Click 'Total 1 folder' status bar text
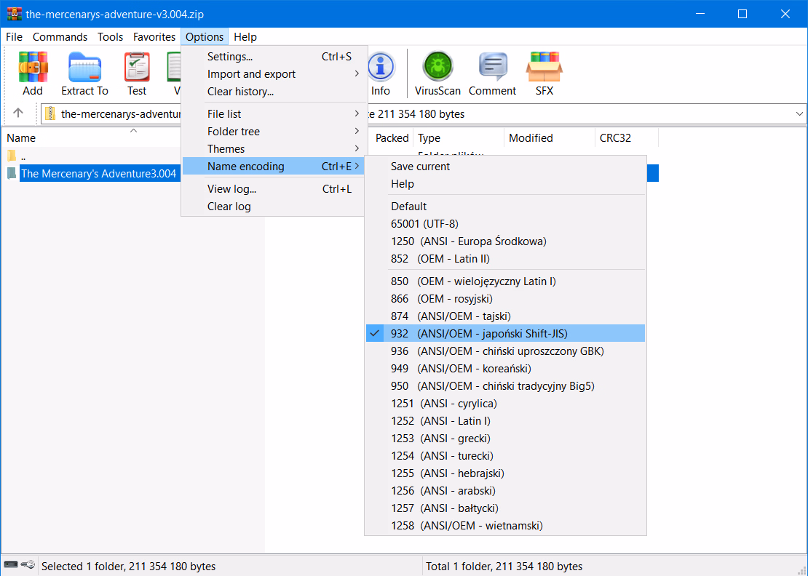808x576 pixels. [504, 567]
